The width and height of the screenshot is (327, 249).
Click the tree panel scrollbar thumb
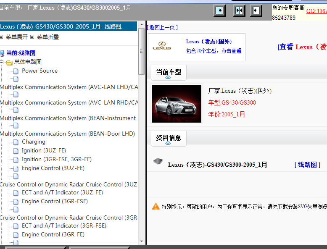point(142,51)
